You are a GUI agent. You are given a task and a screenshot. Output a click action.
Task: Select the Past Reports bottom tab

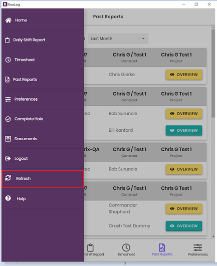click(x=162, y=250)
